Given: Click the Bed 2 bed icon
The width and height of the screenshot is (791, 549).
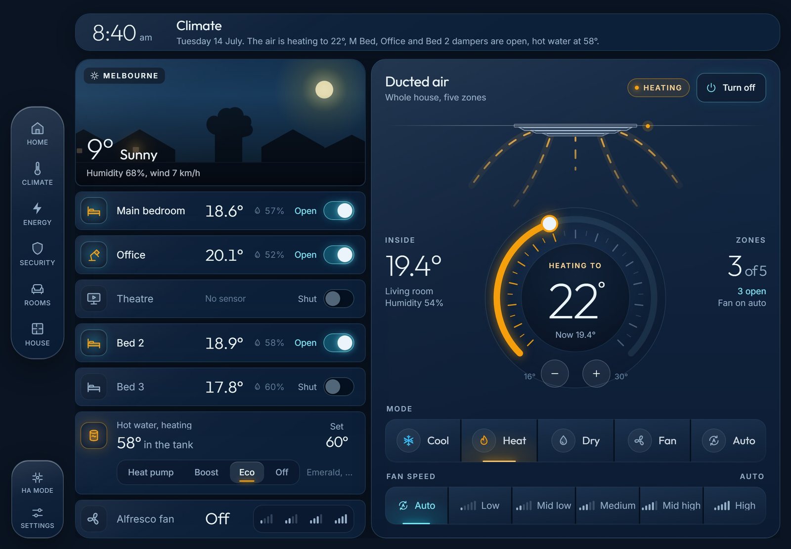Looking at the screenshot, I should pos(94,343).
